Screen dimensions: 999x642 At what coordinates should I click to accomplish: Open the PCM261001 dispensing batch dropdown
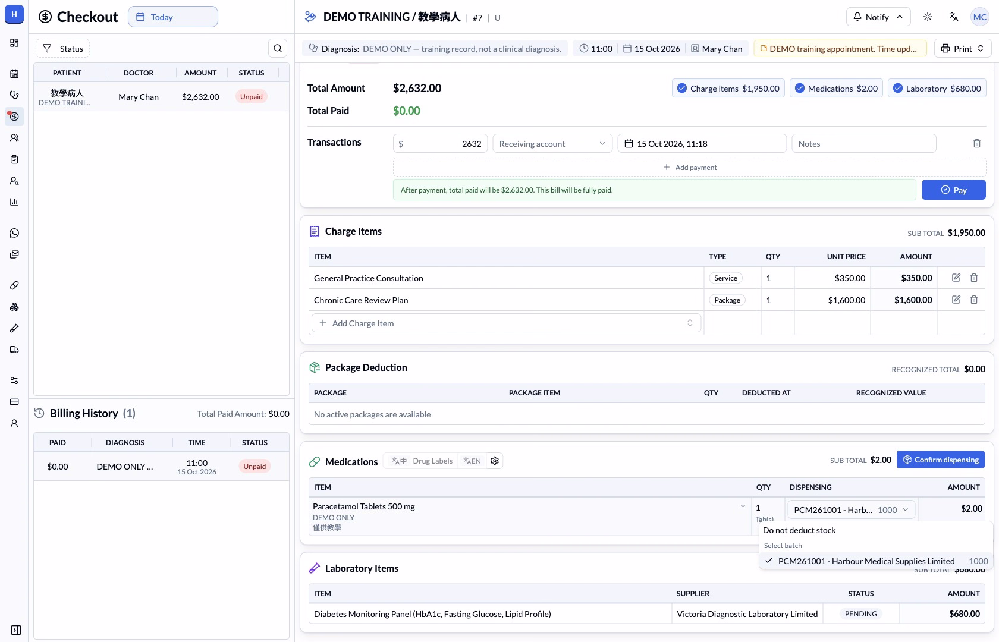point(852,509)
